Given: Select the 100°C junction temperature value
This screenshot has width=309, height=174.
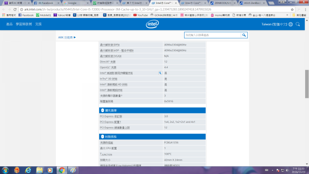Looking at the screenshot, I should point(168,154).
